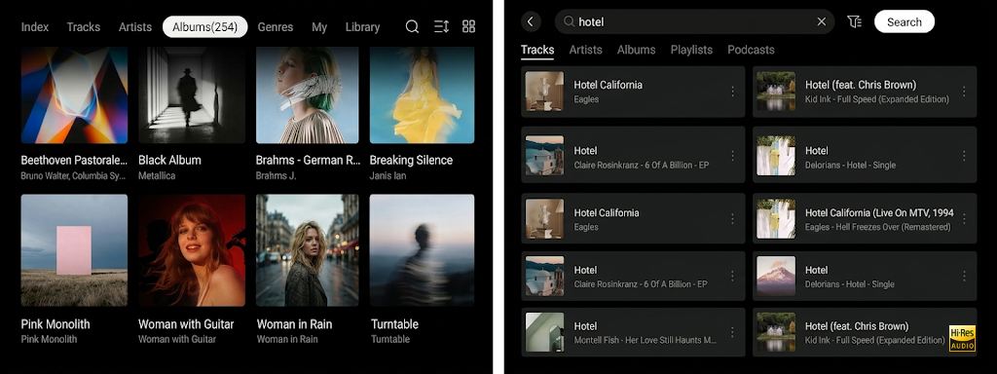Switch album layout with the grid view icon
The width and height of the screenshot is (997, 374).
click(x=468, y=26)
